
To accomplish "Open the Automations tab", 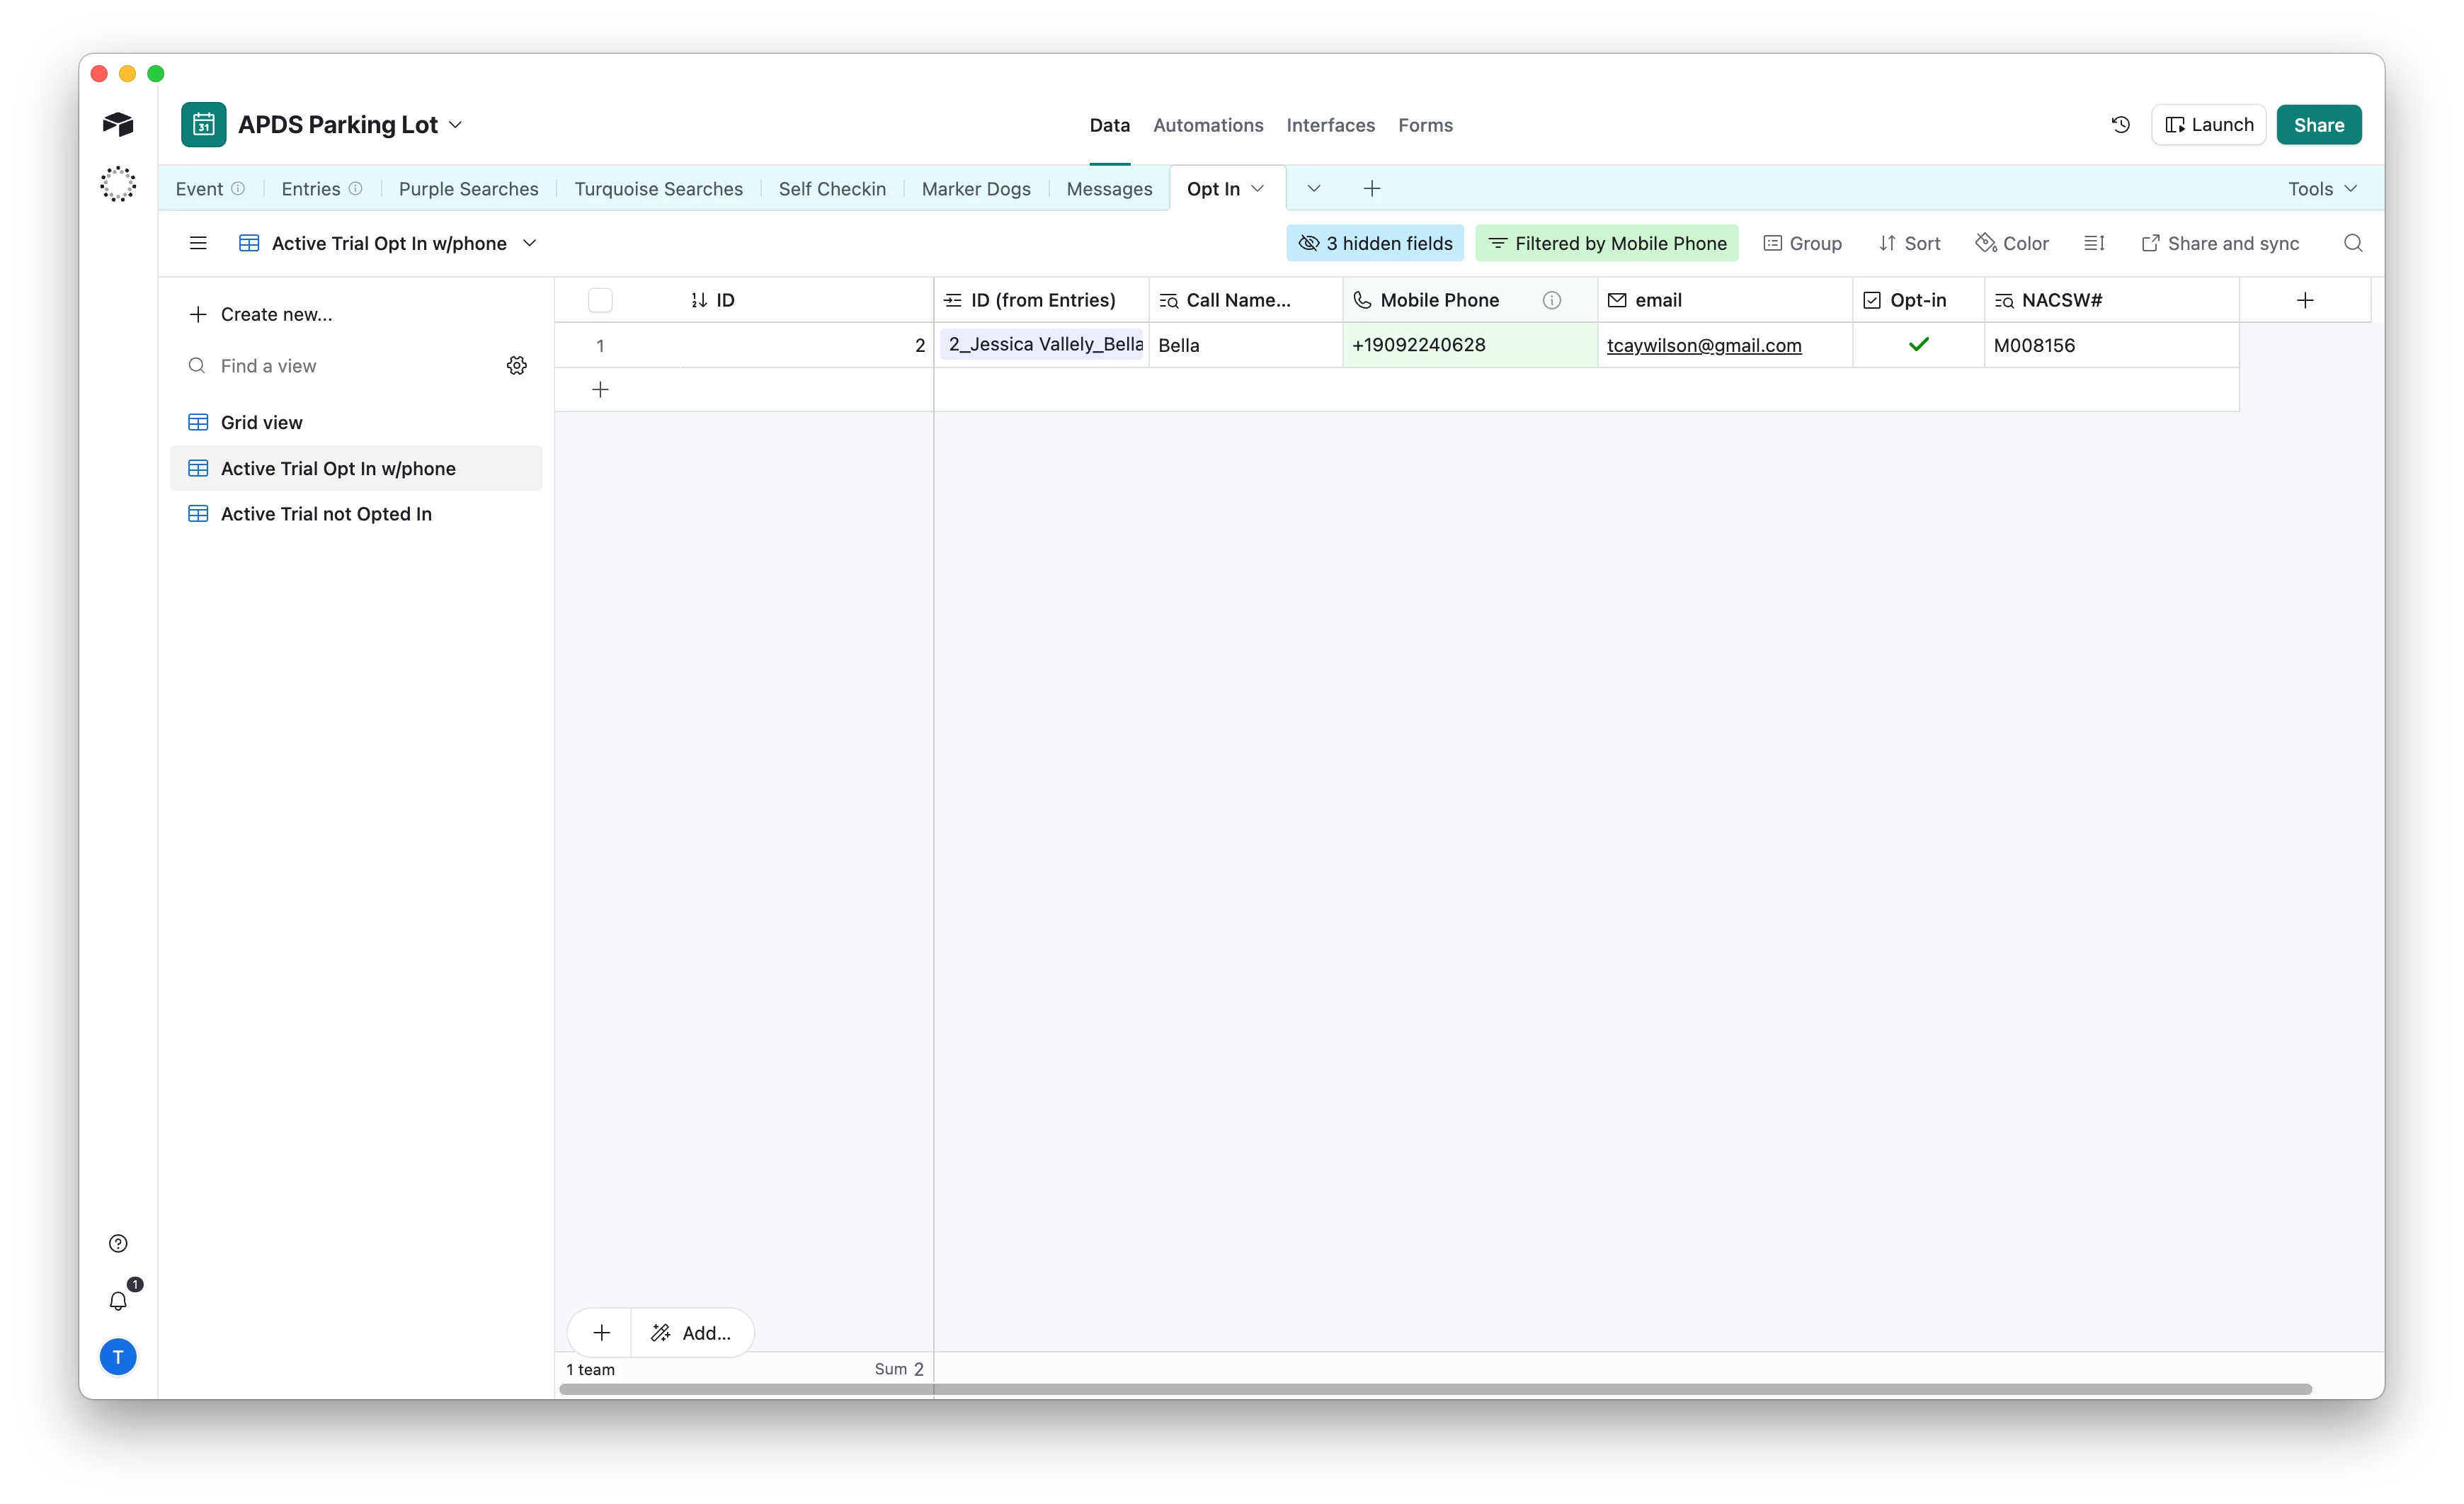I will tap(1207, 125).
